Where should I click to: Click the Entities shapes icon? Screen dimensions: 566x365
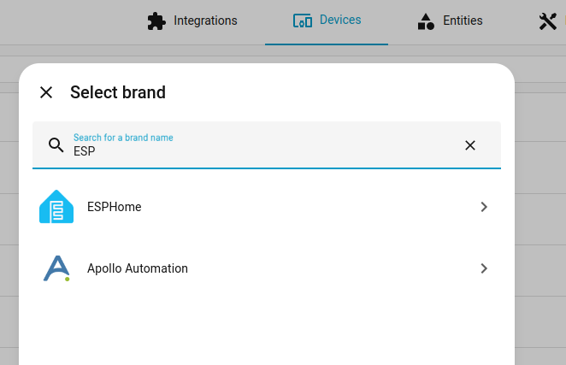pos(426,21)
